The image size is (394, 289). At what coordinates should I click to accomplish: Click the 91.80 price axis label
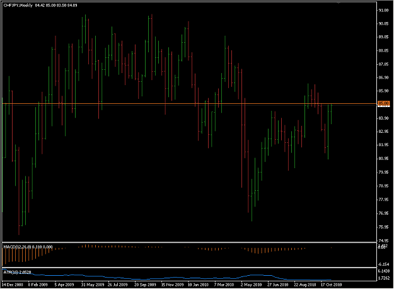pyautogui.click(x=384, y=10)
